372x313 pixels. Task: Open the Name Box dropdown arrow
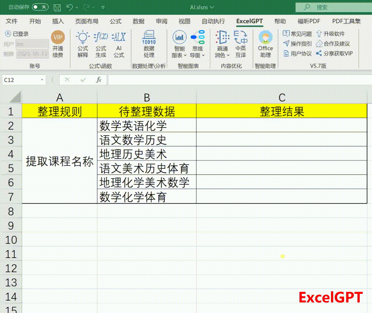42,80
